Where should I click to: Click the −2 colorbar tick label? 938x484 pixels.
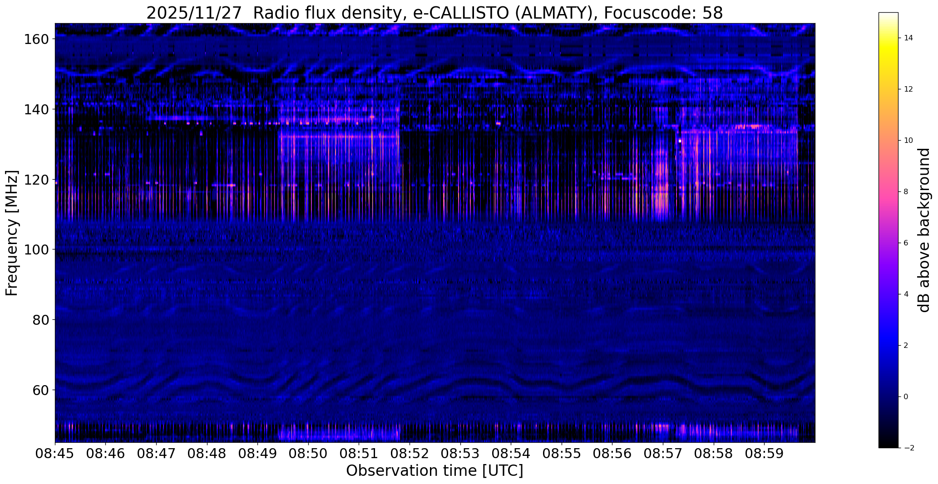pos(908,448)
